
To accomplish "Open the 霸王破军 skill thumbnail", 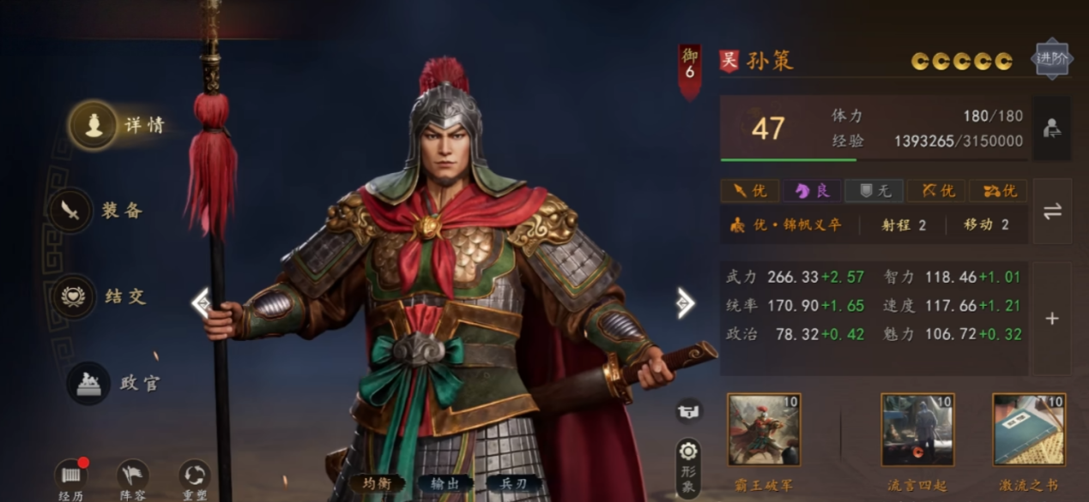I will [x=764, y=430].
